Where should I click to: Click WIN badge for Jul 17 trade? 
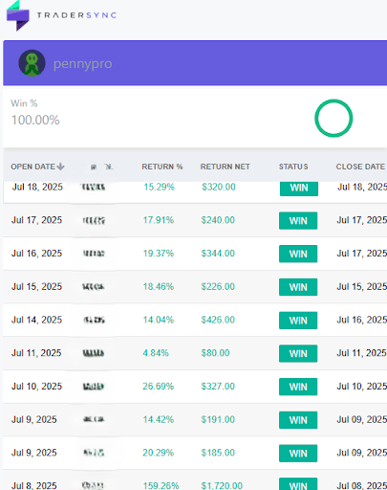[x=298, y=220]
